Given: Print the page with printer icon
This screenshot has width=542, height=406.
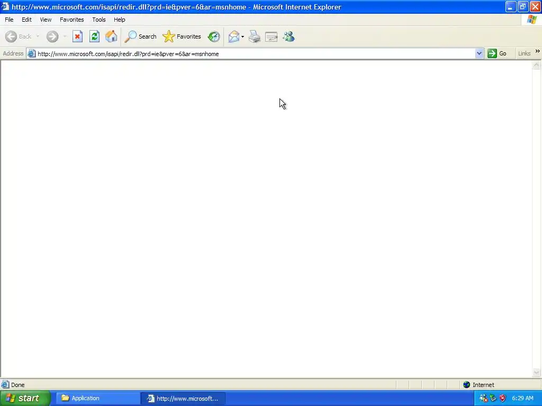Looking at the screenshot, I should [255, 36].
